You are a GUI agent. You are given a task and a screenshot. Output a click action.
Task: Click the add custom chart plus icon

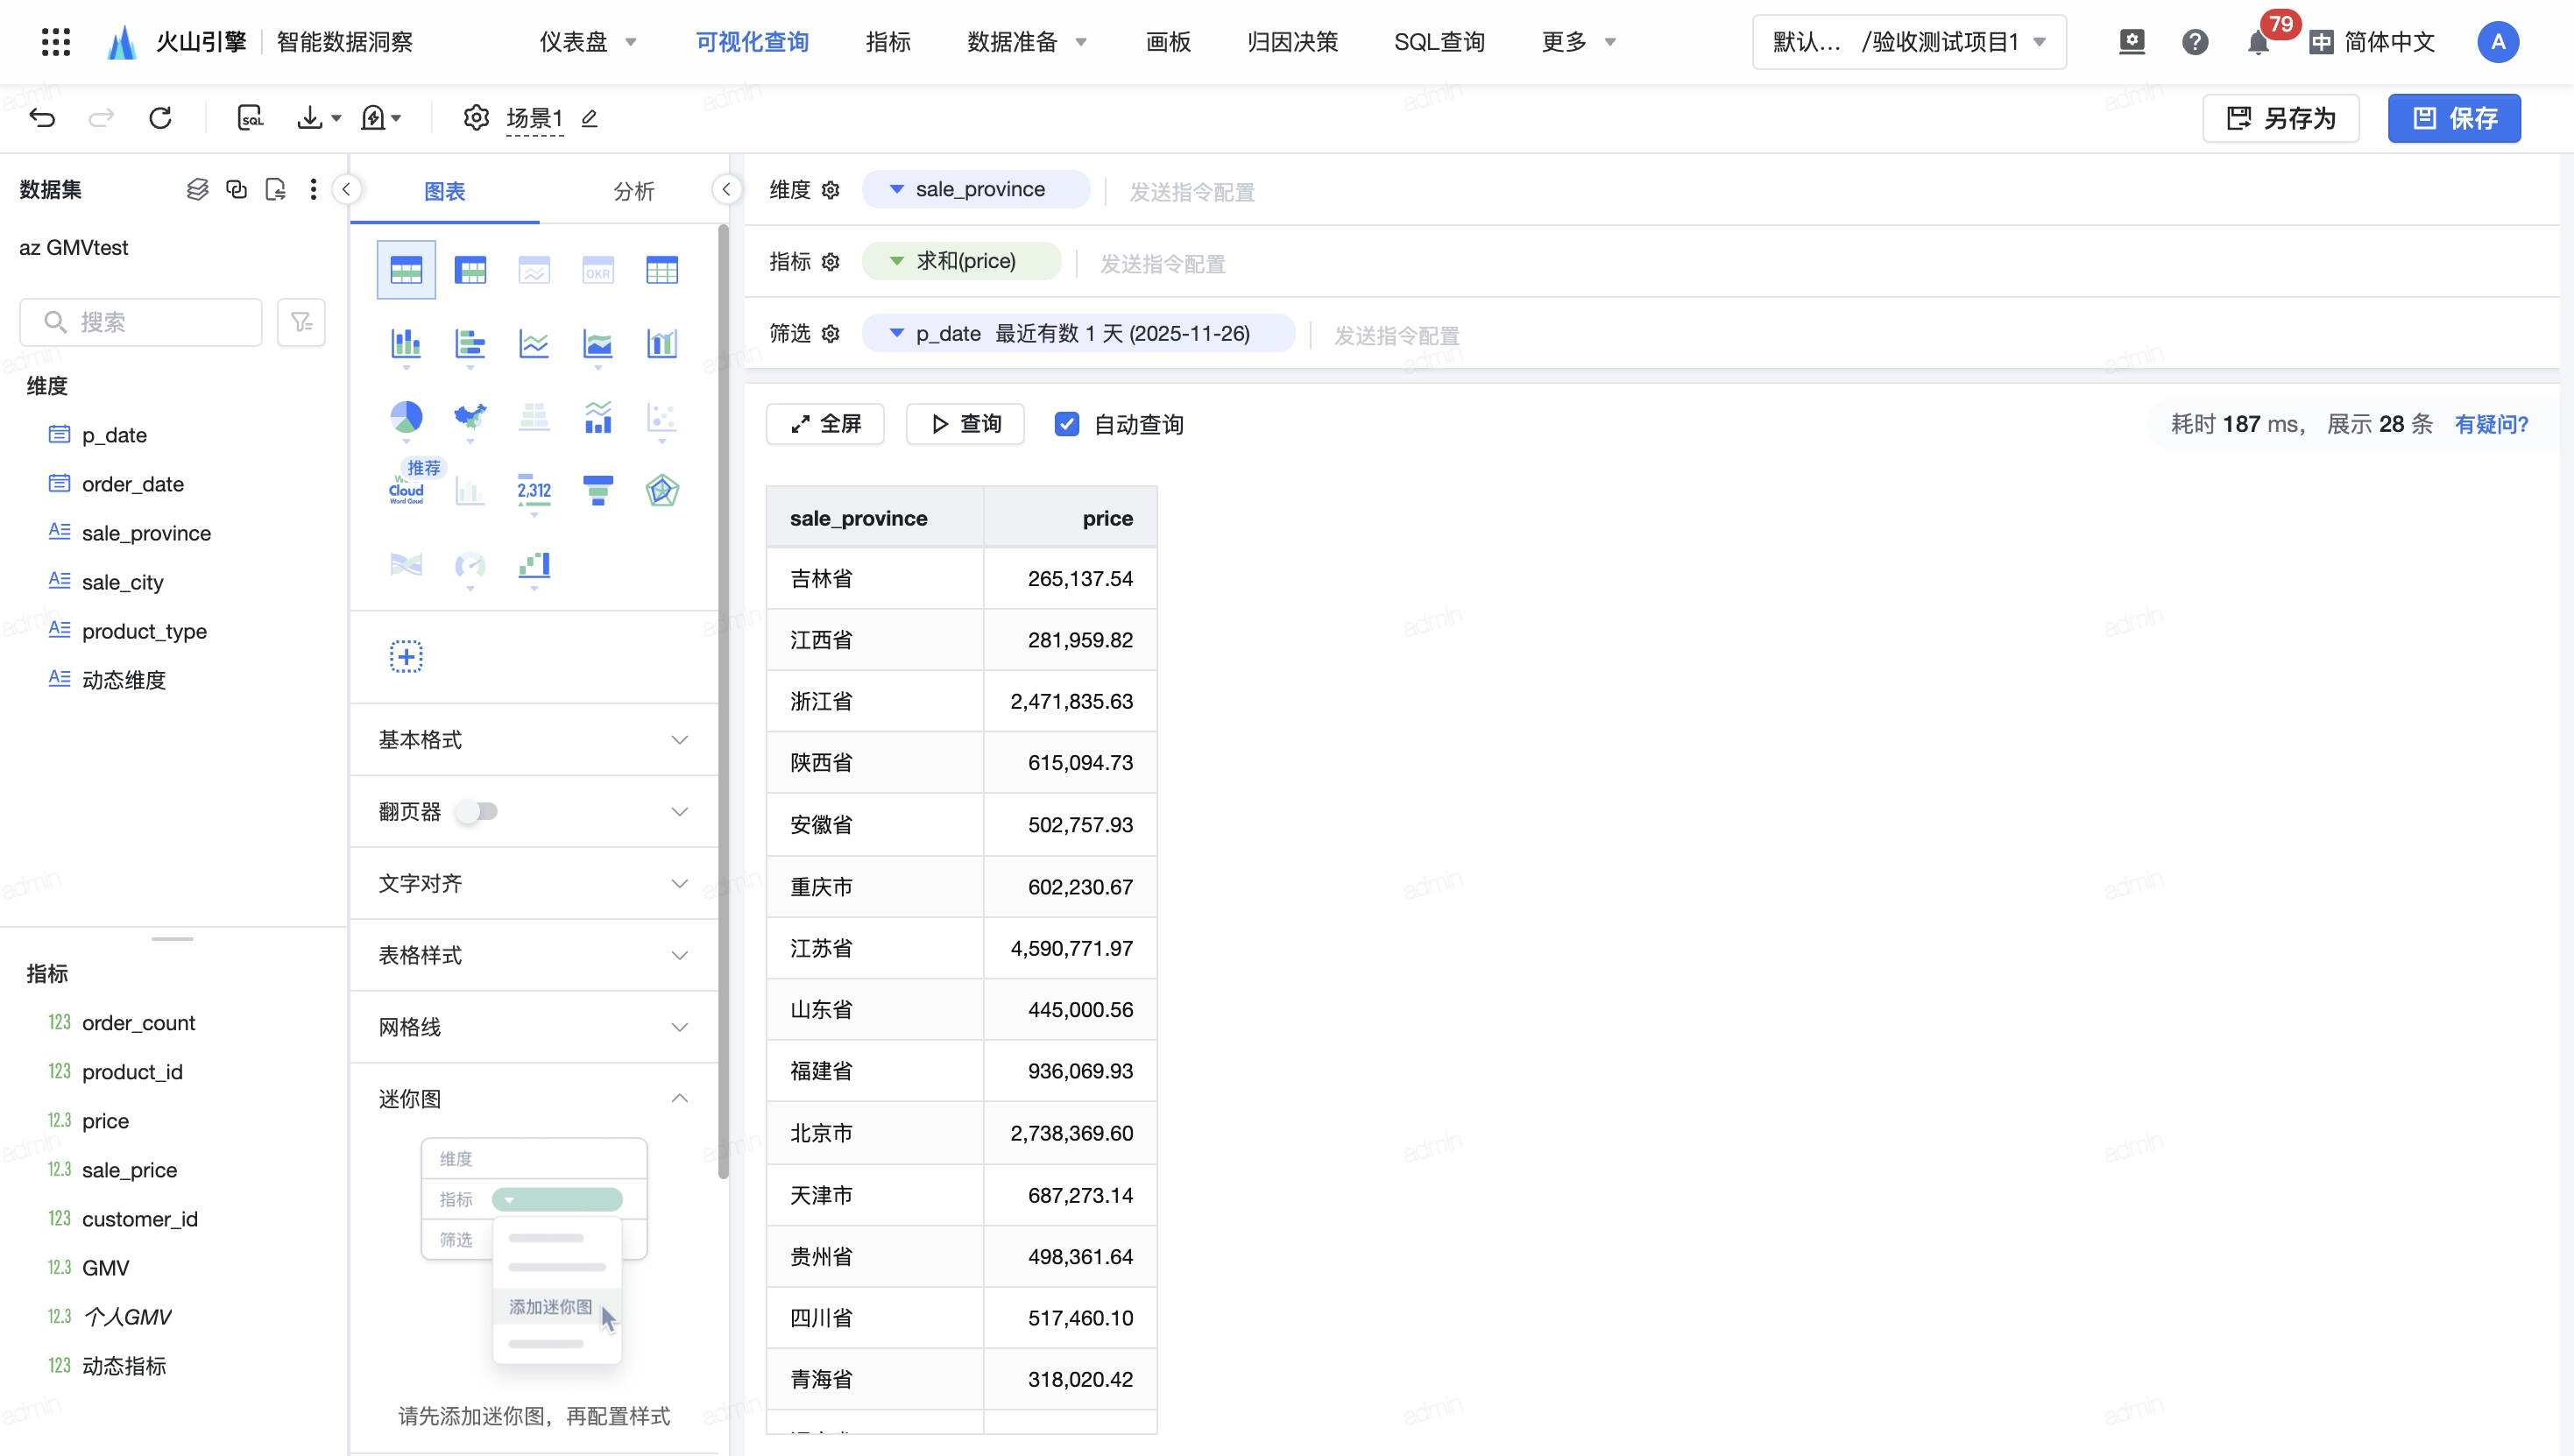point(406,657)
